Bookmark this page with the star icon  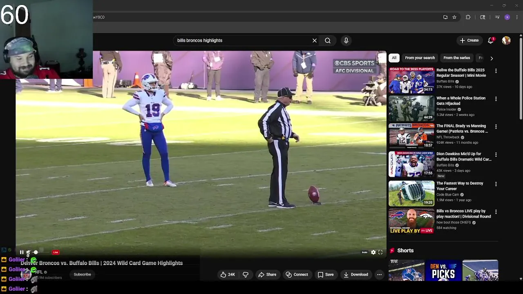coord(454,17)
